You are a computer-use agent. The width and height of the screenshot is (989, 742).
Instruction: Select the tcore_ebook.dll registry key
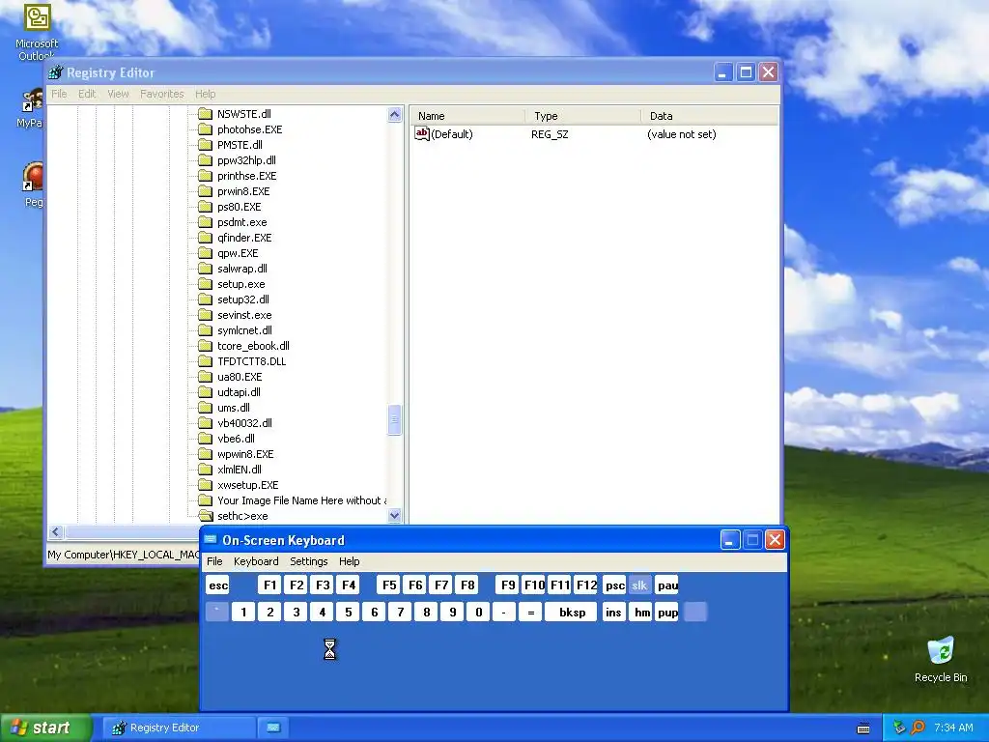(x=253, y=346)
